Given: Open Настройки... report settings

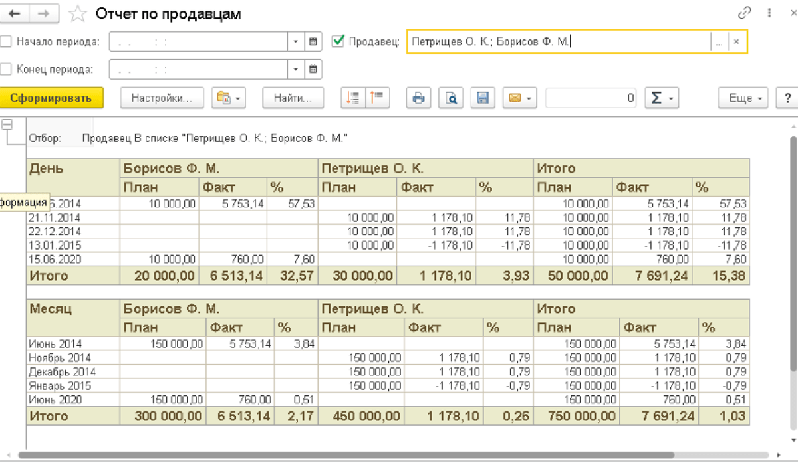Looking at the screenshot, I should pyautogui.click(x=162, y=98).
